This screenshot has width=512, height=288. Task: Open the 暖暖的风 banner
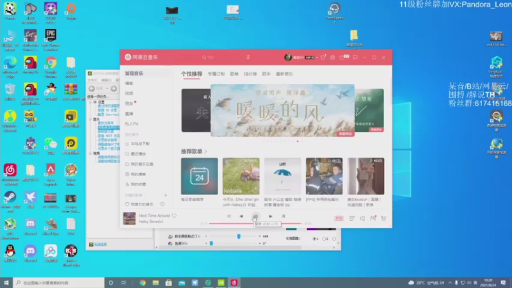click(x=282, y=110)
